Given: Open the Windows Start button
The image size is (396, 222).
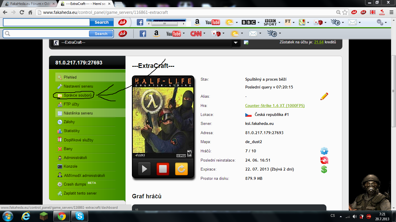Looking at the screenshot, I should tap(8, 216).
